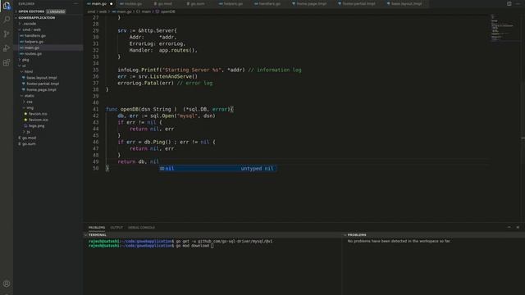This screenshot has width=525, height=295.
Task: Expand the css folder
Action: pyautogui.click(x=24, y=102)
